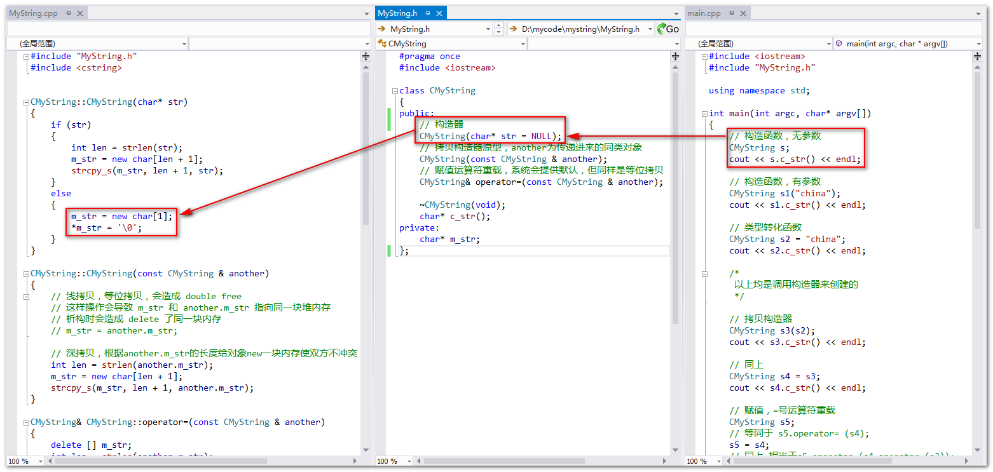This screenshot has width=993, height=472.
Task: Click the scroll-up arrow in MyString.cpp pane
Action: [366, 67]
